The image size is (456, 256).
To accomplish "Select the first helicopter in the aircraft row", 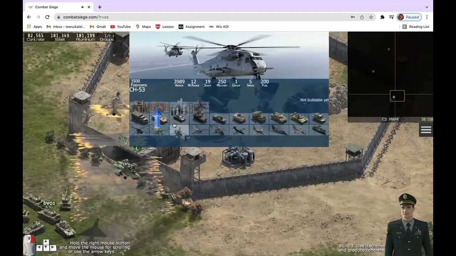I will 139,130.
